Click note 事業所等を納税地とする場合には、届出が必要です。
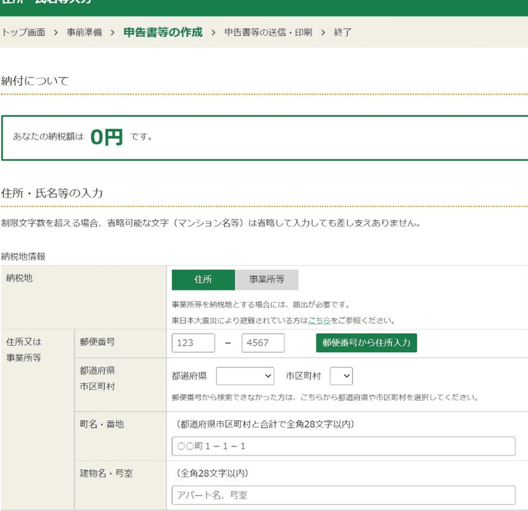Image resolution: width=528 pixels, height=511 pixels. tap(261, 304)
